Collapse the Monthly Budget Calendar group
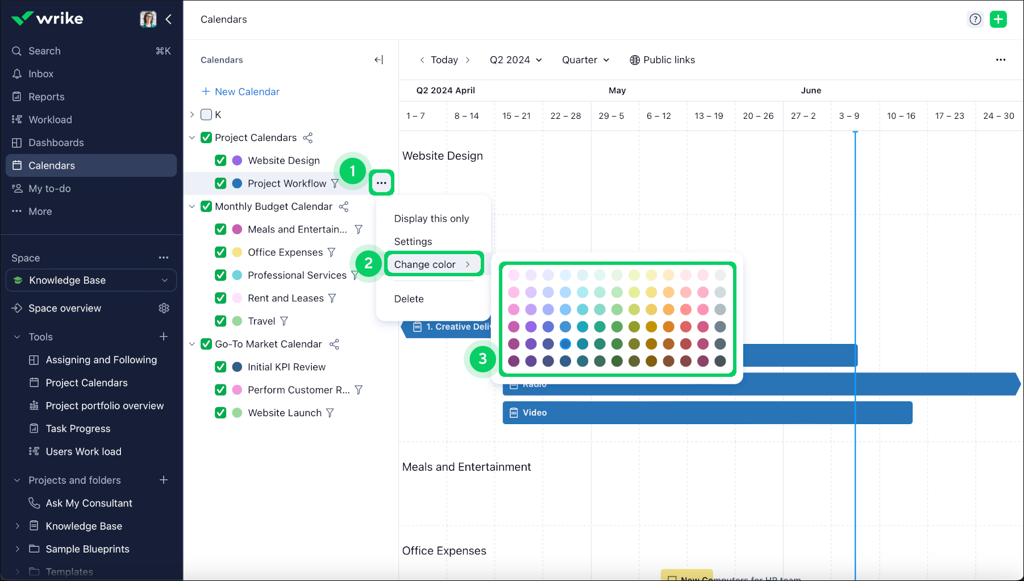This screenshot has height=581, width=1024. pos(192,206)
